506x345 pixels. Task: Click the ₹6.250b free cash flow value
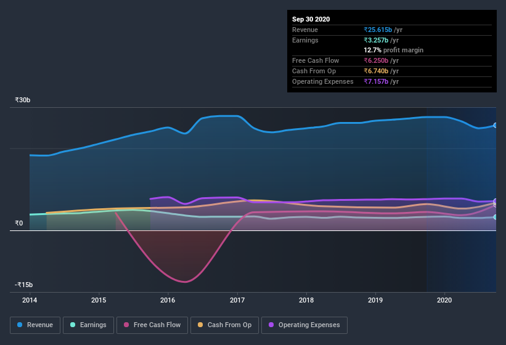click(x=376, y=60)
